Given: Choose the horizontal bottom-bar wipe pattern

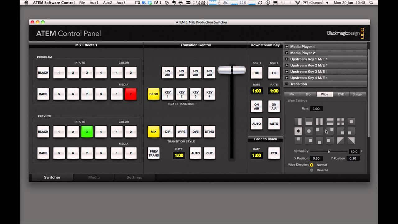Looking at the screenshot, I should tap(309, 122).
